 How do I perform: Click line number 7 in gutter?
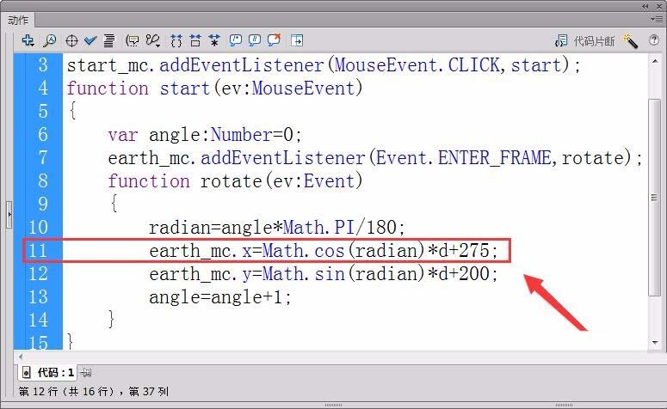42,158
